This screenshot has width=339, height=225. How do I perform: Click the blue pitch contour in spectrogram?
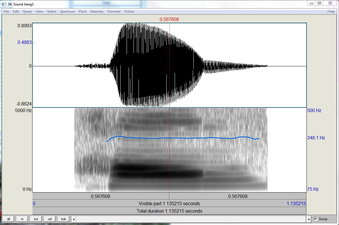183,138
